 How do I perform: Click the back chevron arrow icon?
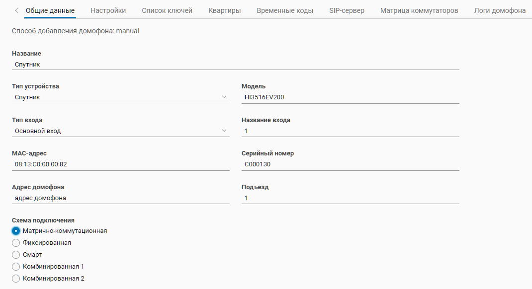pyautogui.click(x=16, y=10)
